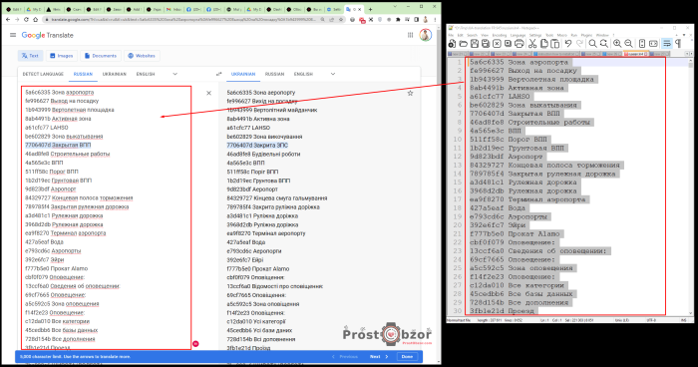Click Chrome's reload button
The width and height of the screenshot is (698, 367).
point(26,20)
